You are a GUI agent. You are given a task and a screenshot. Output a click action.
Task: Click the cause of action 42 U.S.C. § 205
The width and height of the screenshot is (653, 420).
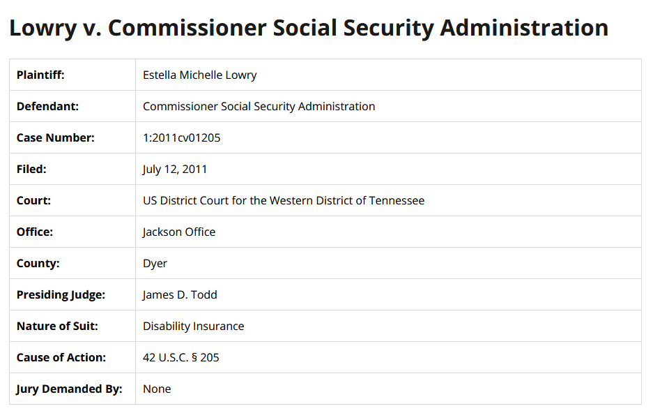180,357
